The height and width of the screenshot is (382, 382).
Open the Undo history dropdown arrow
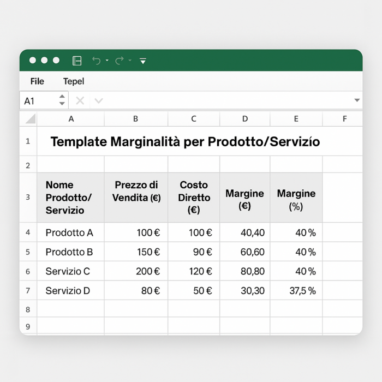click(x=107, y=60)
